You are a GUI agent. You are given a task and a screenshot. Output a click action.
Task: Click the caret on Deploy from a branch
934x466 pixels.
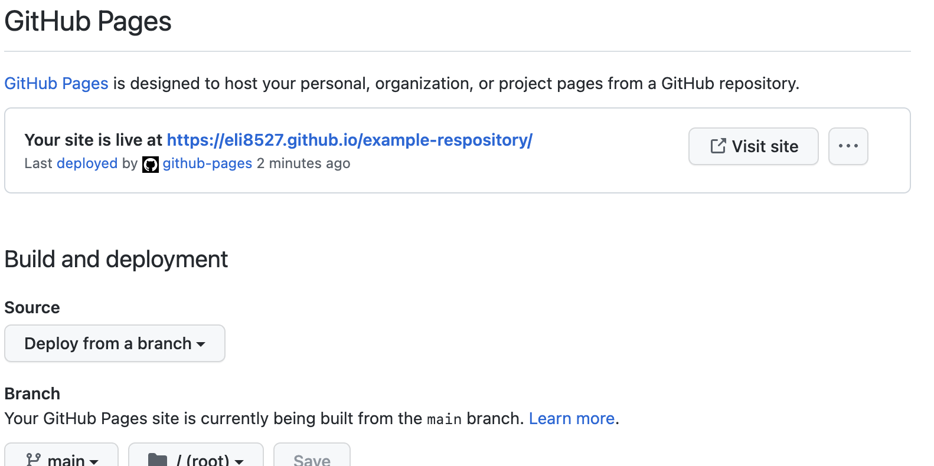201,344
